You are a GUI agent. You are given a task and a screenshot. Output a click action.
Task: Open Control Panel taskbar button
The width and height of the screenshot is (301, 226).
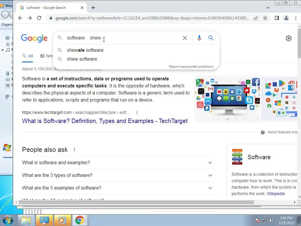coord(44,220)
